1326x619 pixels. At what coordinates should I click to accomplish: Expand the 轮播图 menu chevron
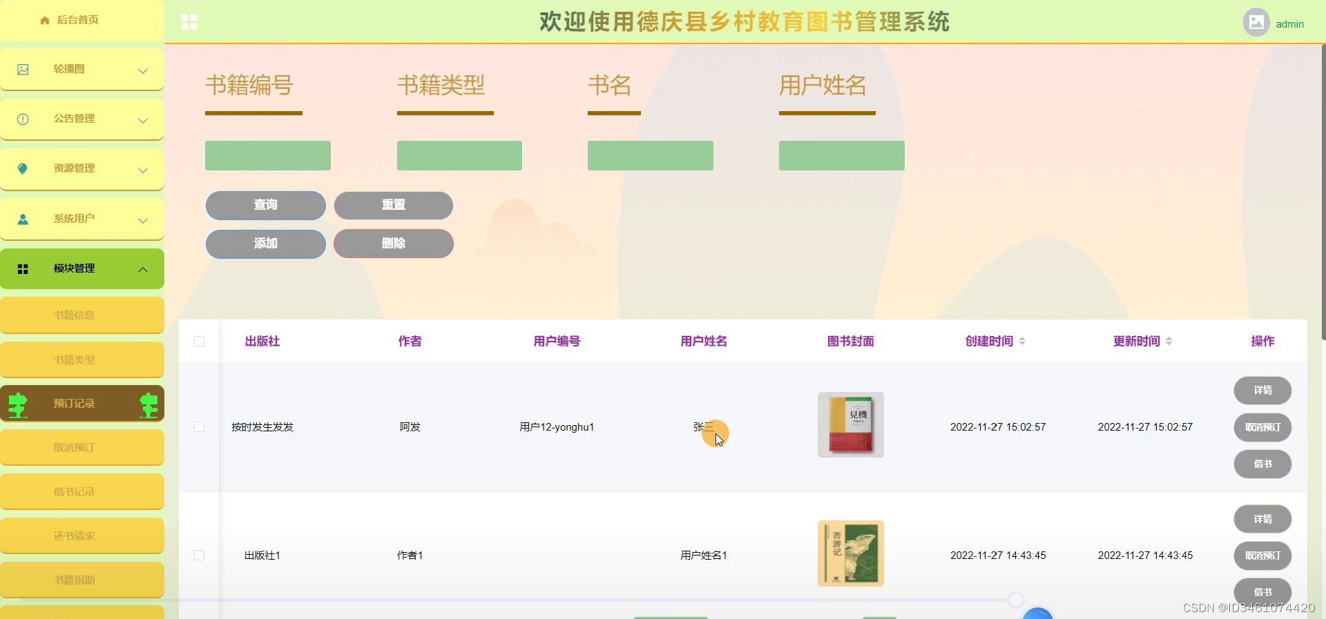[x=143, y=70]
